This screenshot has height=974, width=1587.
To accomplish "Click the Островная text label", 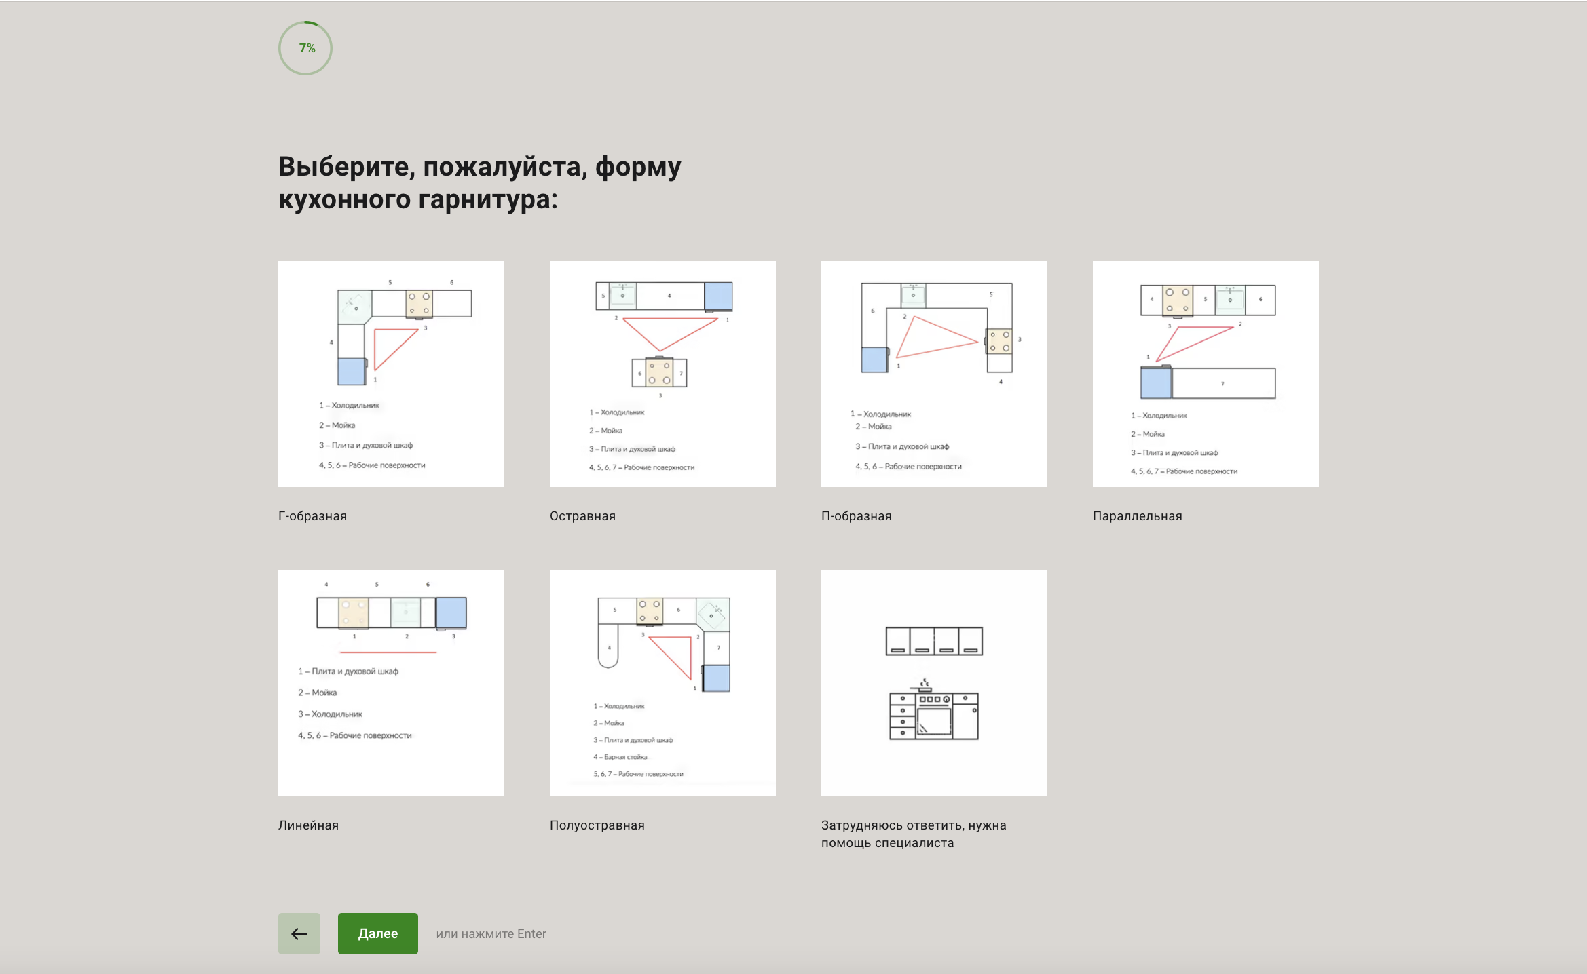I will tap(582, 516).
